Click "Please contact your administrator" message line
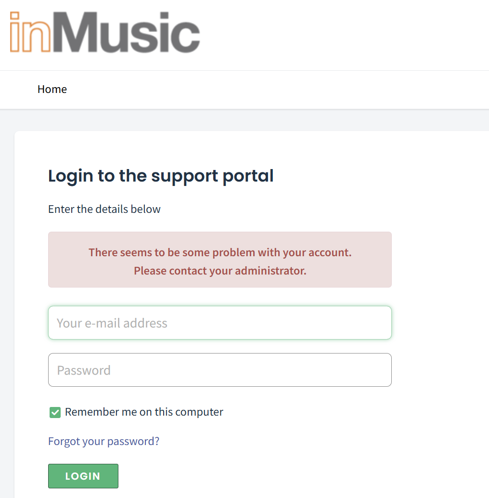Viewport: 489px width, 498px height. [x=220, y=271]
